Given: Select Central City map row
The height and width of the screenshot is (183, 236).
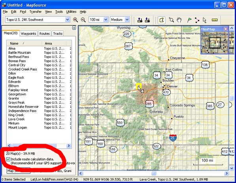Looking at the screenshot, I should pos(39,65).
